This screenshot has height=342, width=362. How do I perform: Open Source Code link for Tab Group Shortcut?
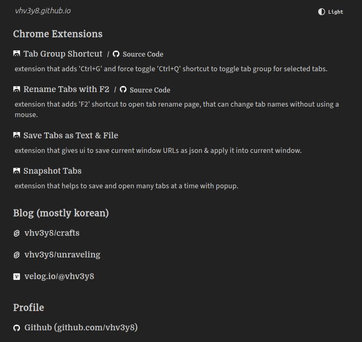pyautogui.click(x=143, y=54)
